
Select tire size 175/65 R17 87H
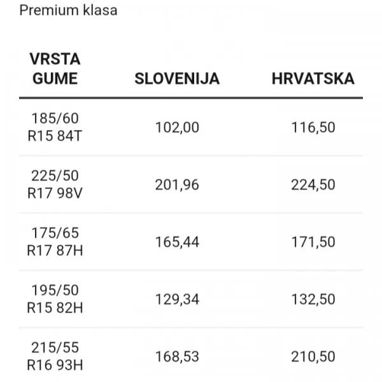(x=55, y=242)
